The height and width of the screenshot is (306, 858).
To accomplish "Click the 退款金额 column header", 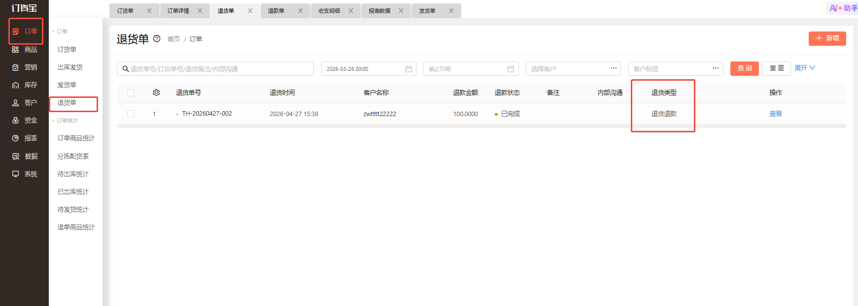I will tap(465, 92).
